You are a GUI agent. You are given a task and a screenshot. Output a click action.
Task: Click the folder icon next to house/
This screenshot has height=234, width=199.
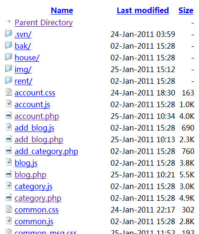point(9,57)
